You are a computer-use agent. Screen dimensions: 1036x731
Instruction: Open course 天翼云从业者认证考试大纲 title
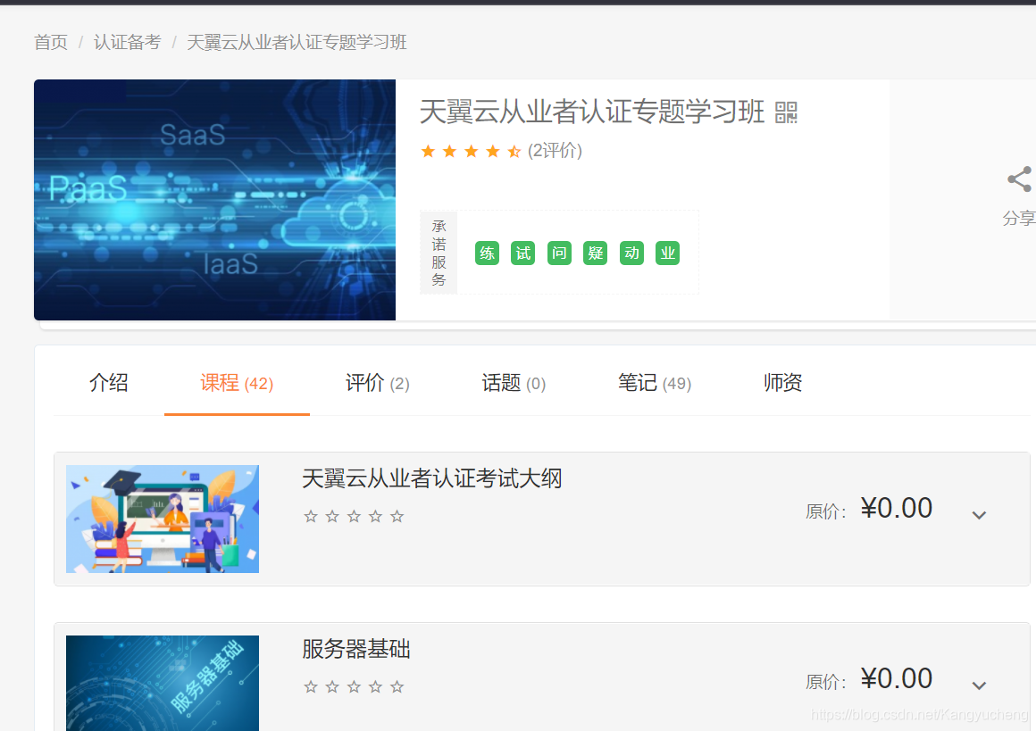click(x=432, y=478)
